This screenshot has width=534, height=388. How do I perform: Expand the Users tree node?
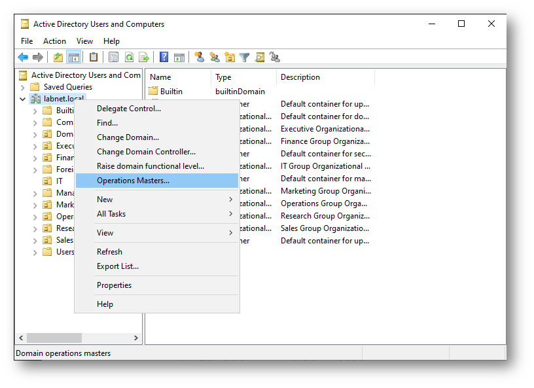click(35, 253)
